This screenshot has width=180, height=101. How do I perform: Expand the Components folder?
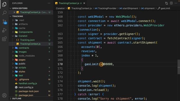pyautogui.click(x=13, y=32)
